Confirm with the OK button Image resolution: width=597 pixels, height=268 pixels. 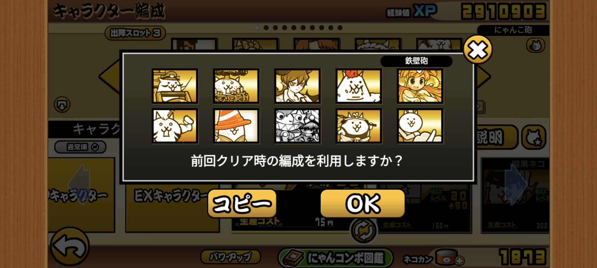point(363,204)
